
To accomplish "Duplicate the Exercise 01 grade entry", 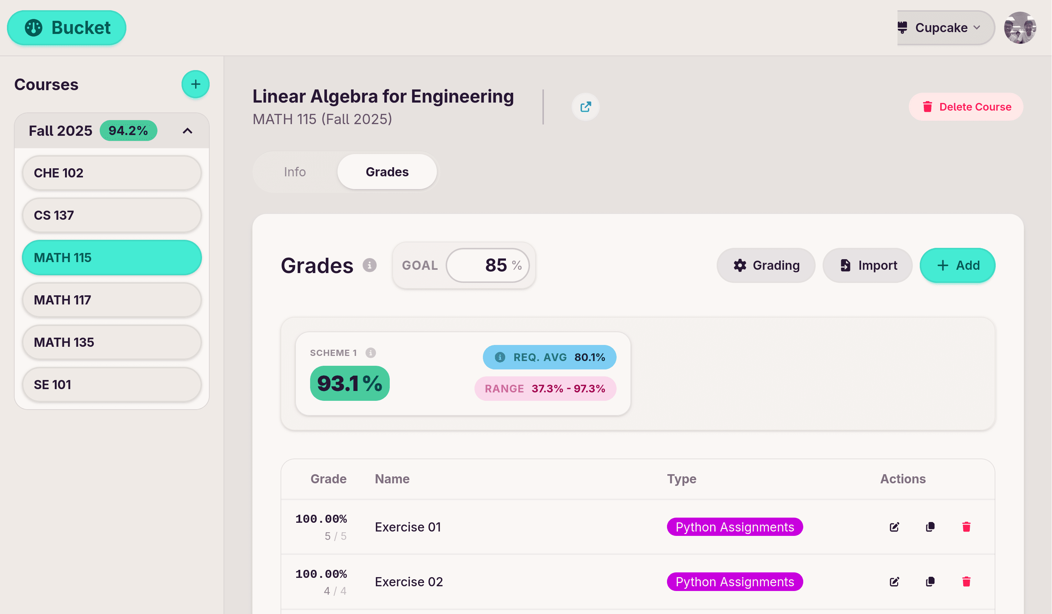I will pyautogui.click(x=930, y=527).
